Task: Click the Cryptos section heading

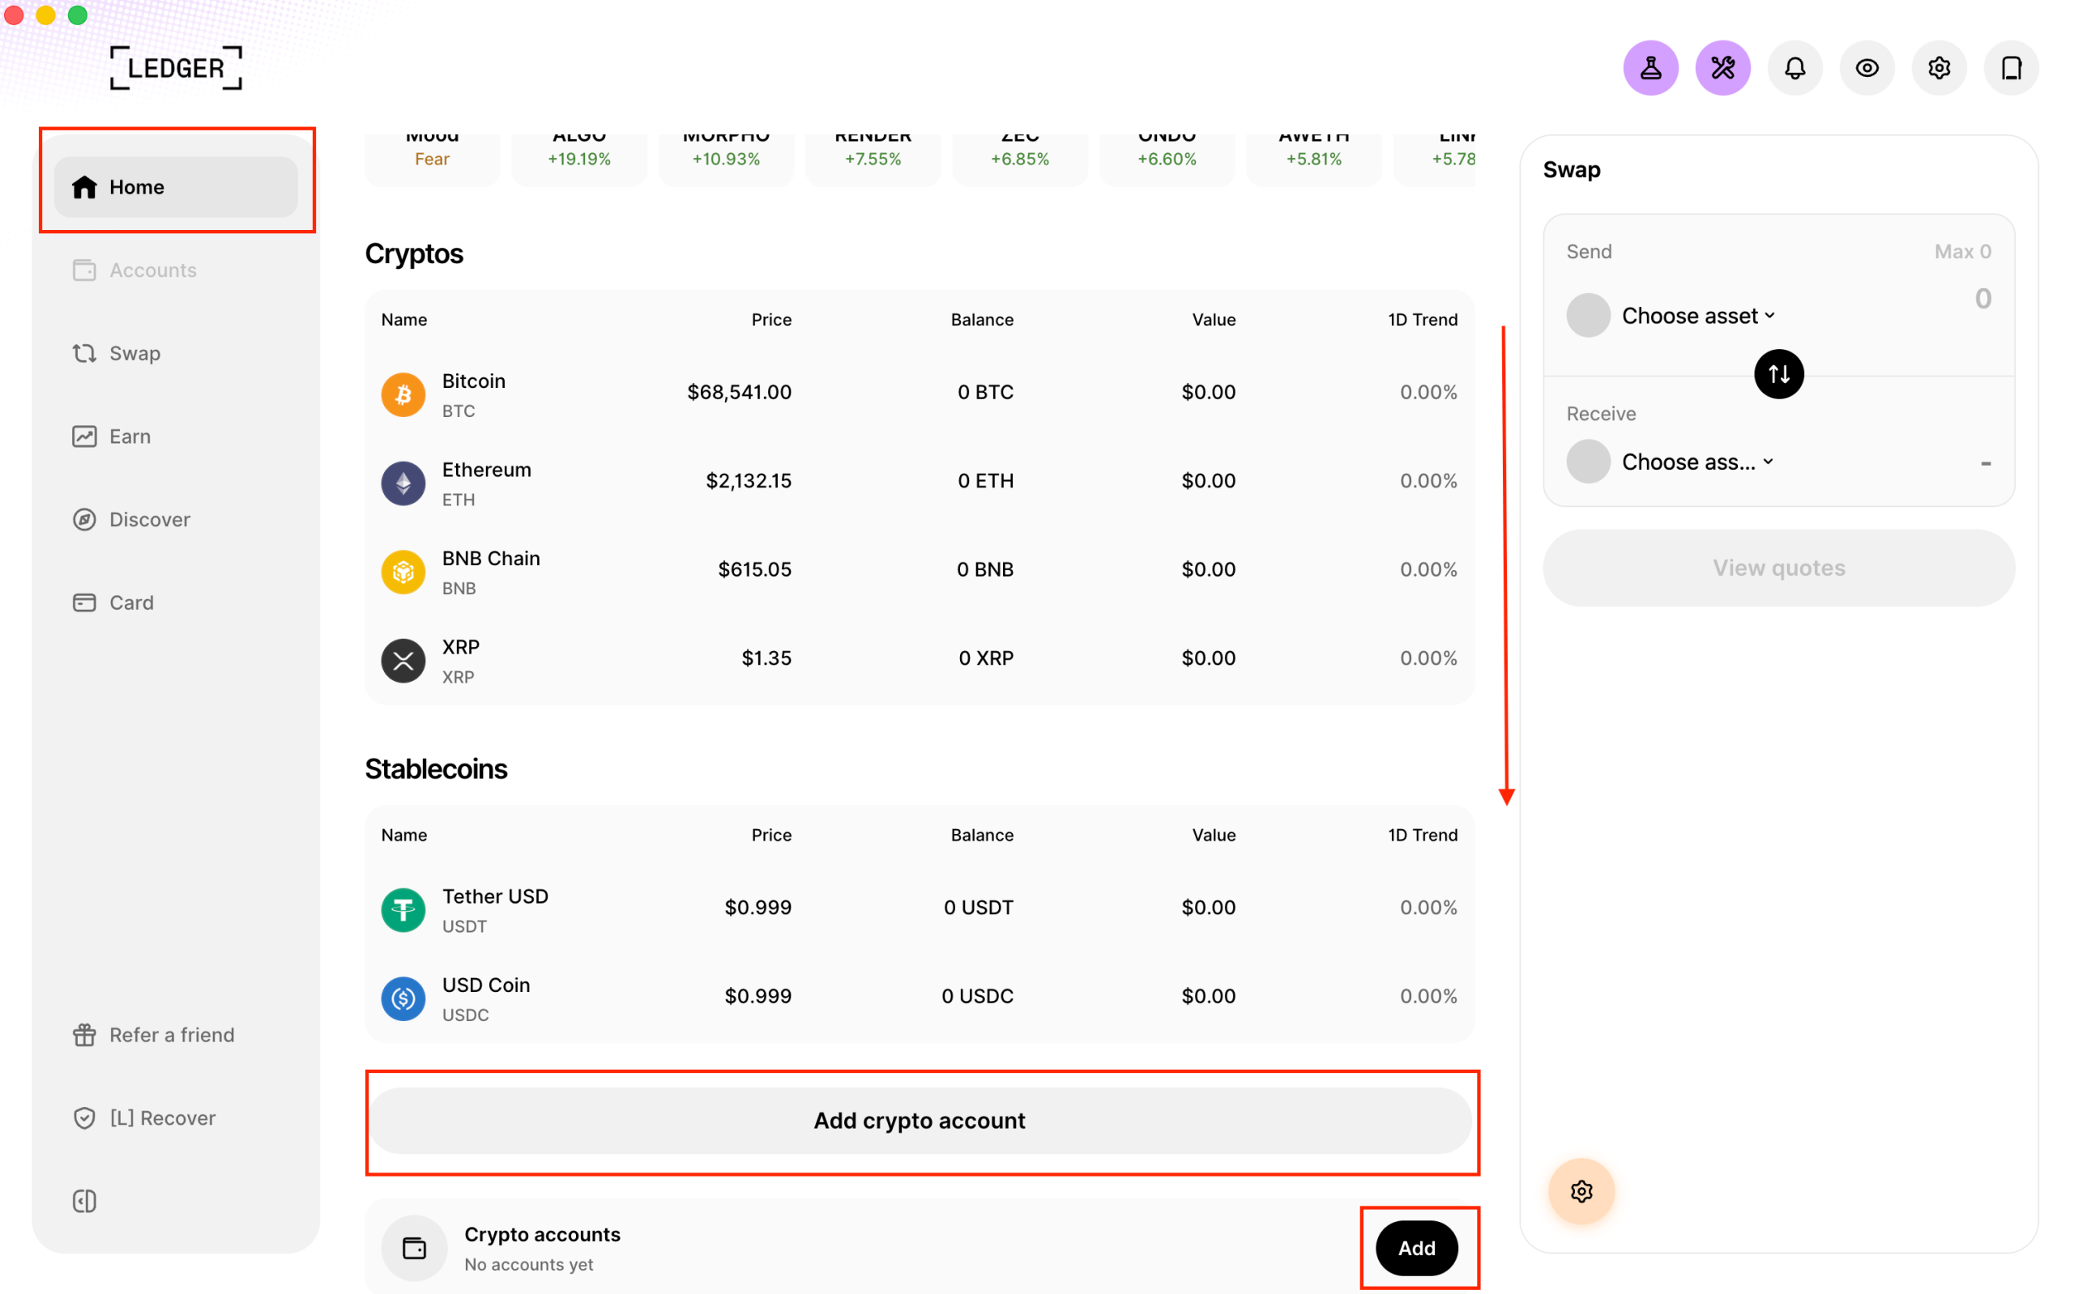Action: (x=414, y=254)
